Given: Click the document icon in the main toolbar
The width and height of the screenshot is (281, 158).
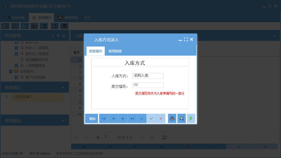Looking at the screenshot, I should pyautogui.click(x=24, y=26).
